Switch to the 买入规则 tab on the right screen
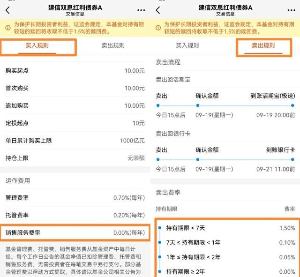 (x=187, y=45)
